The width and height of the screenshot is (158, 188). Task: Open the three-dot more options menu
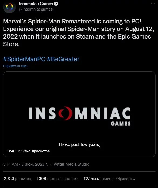153,4
